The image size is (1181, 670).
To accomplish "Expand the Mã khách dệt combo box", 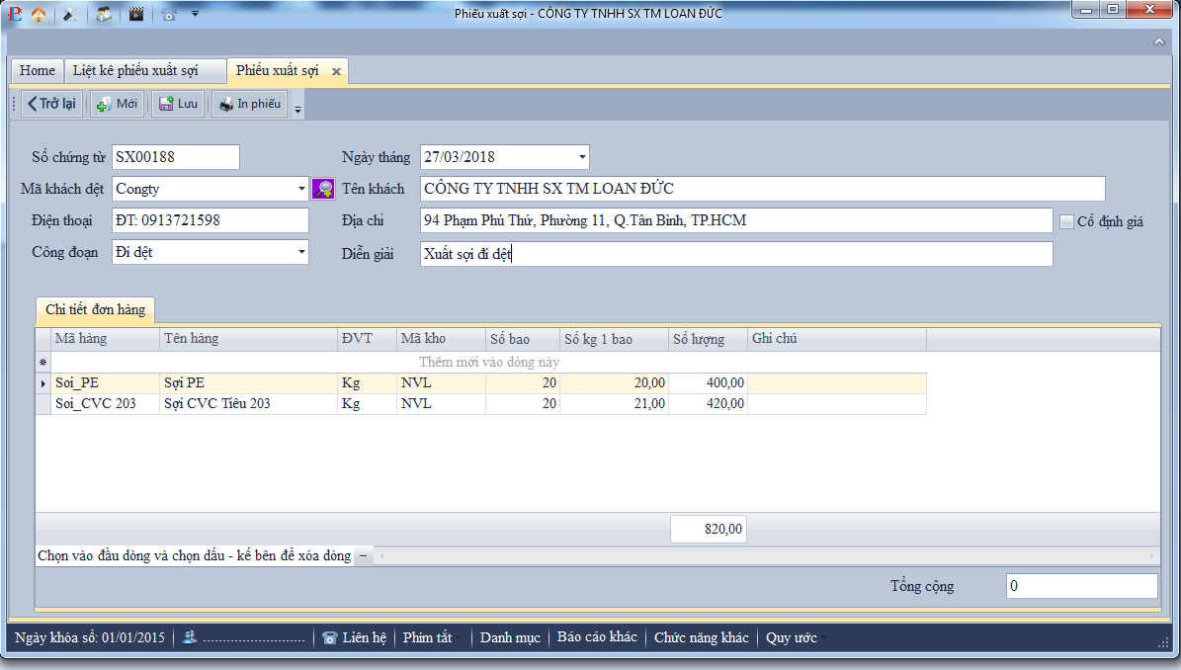I will (x=301, y=189).
